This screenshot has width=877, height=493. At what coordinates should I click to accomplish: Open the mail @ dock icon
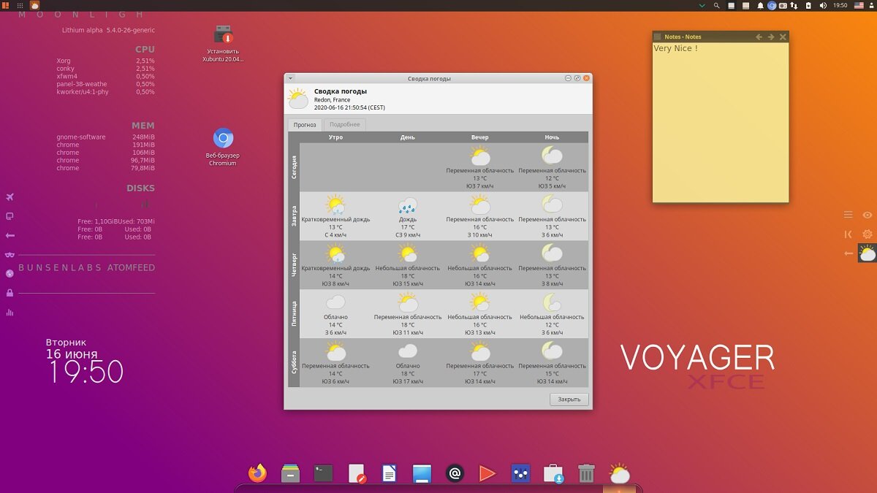(455, 473)
